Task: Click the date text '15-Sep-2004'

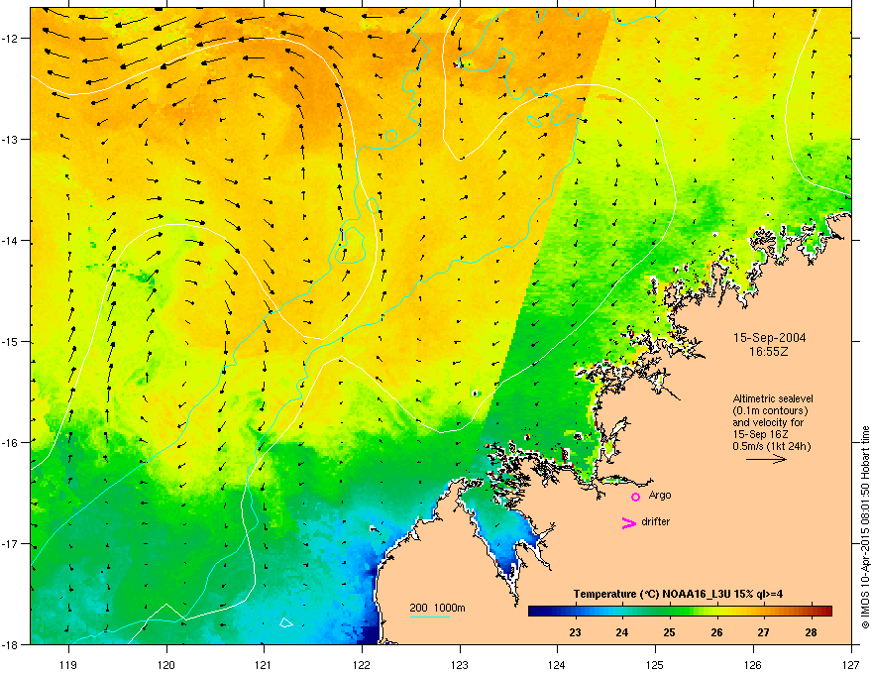Action: pos(770,338)
